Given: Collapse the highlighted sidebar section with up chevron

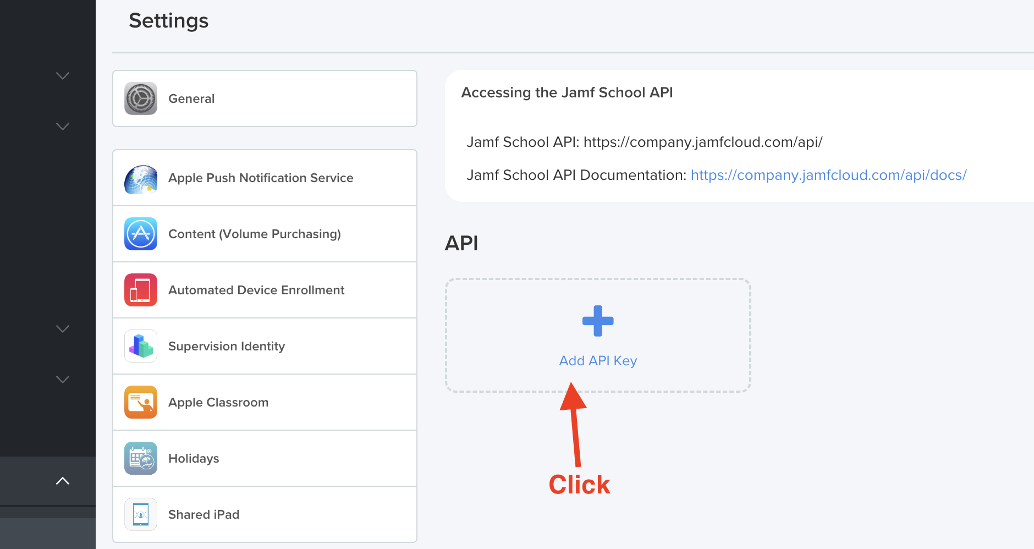Looking at the screenshot, I should [x=63, y=481].
